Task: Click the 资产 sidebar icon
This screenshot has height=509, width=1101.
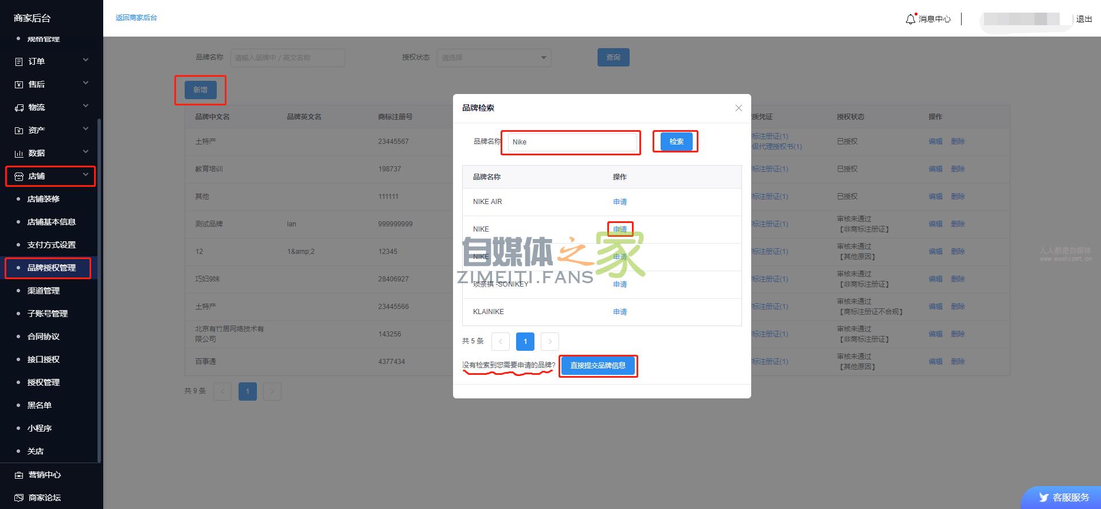Action: tap(19, 130)
